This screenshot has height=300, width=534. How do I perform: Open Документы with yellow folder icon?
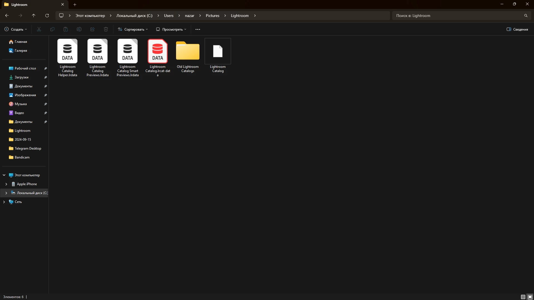click(24, 122)
